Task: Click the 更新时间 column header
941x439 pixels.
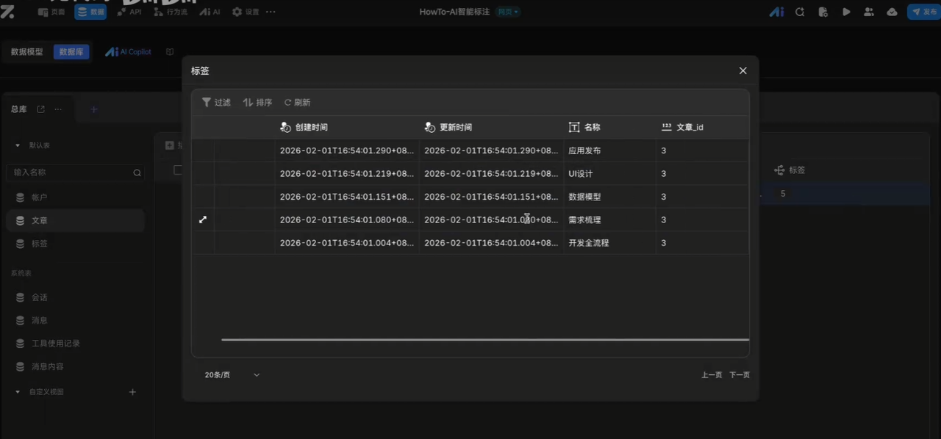Action: (491, 127)
